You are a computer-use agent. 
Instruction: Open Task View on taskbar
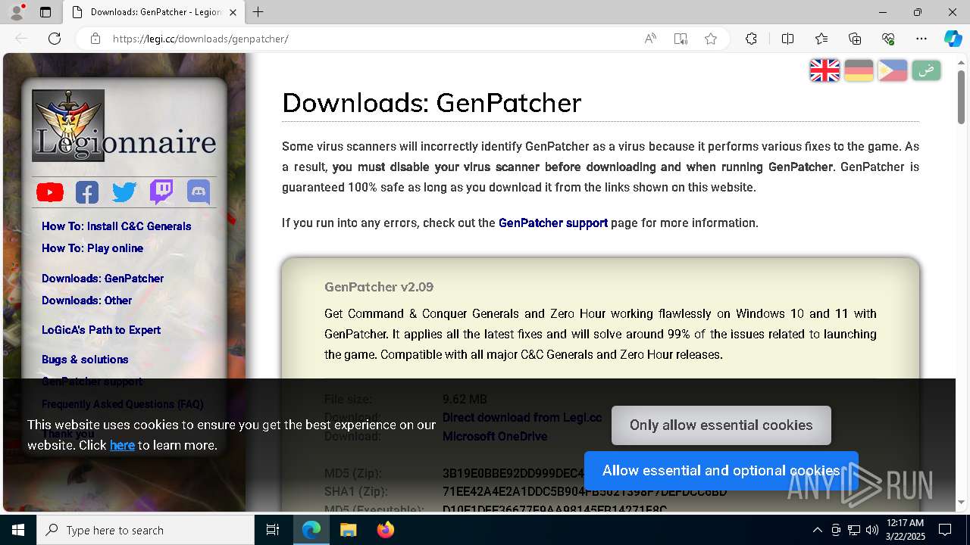(273, 530)
